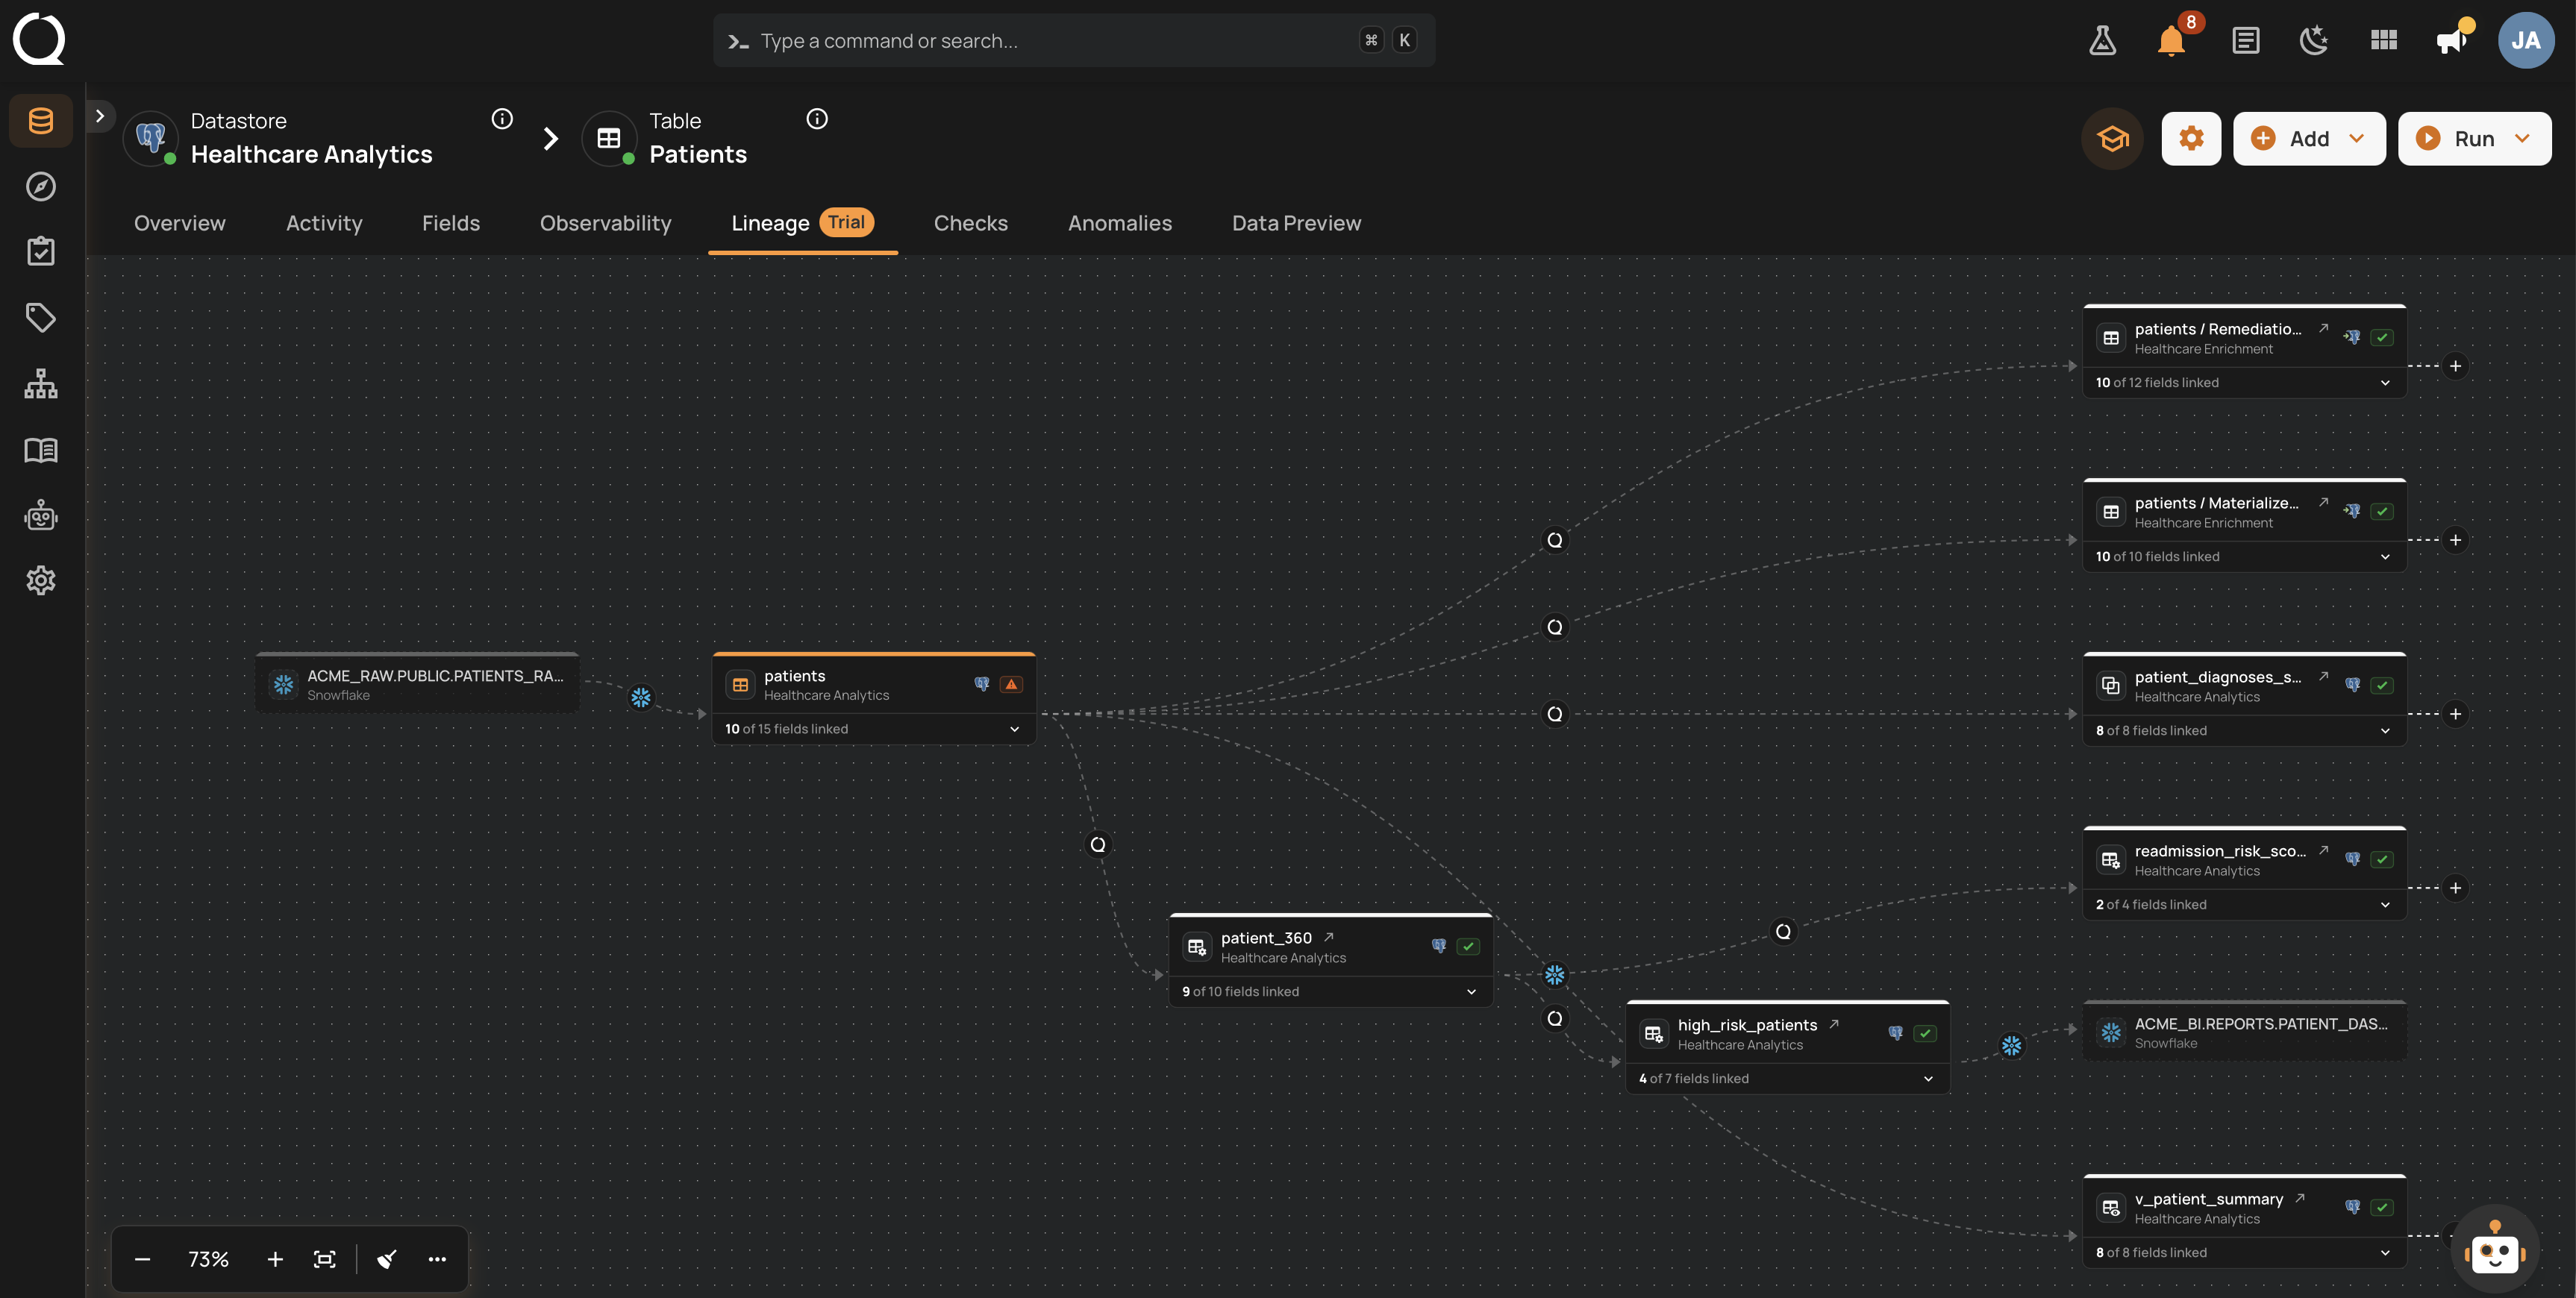2576x1298 pixels.
Task: Open patient_360 external link arrow
Action: (x=1329, y=938)
